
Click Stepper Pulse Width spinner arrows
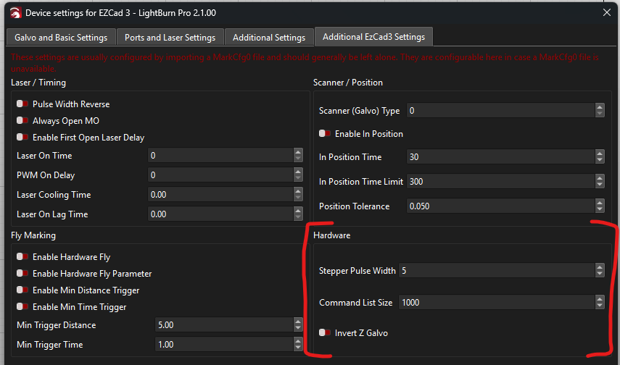coord(600,270)
